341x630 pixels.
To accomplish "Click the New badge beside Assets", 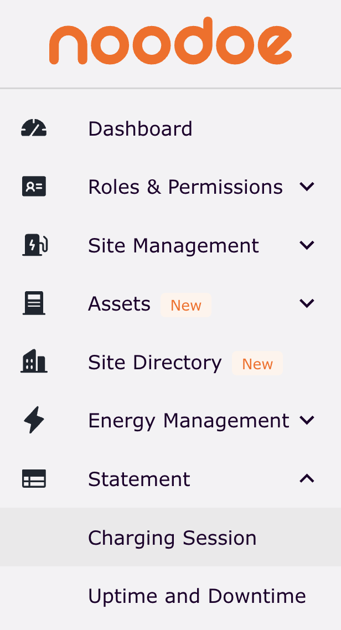I will click(x=186, y=305).
